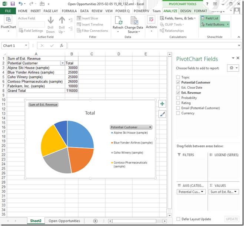Switch to the Open Opportunities sheet

click(x=64, y=221)
